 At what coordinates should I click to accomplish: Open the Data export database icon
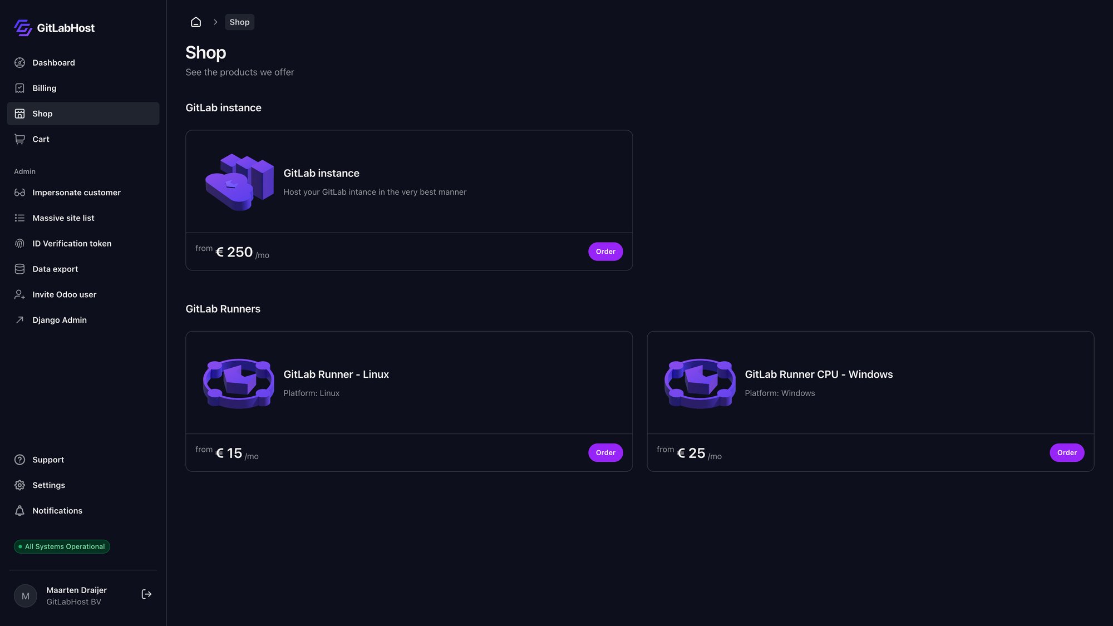pyautogui.click(x=19, y=269)
